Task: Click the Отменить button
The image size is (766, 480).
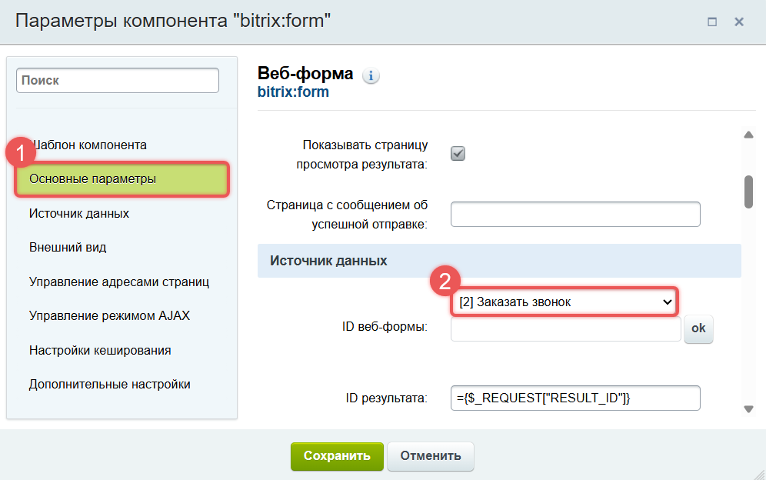Action: pos(431,456)
